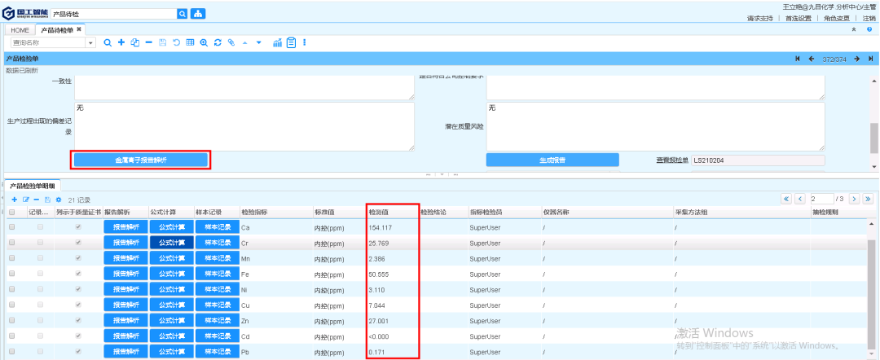The image size is (880, 360).
Task: Click the clipboard report icon in toolbar
Action: click(x=291, y=42)
